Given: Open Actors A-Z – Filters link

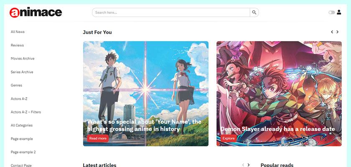Looking at the screenshot, I should click(26, 112).
